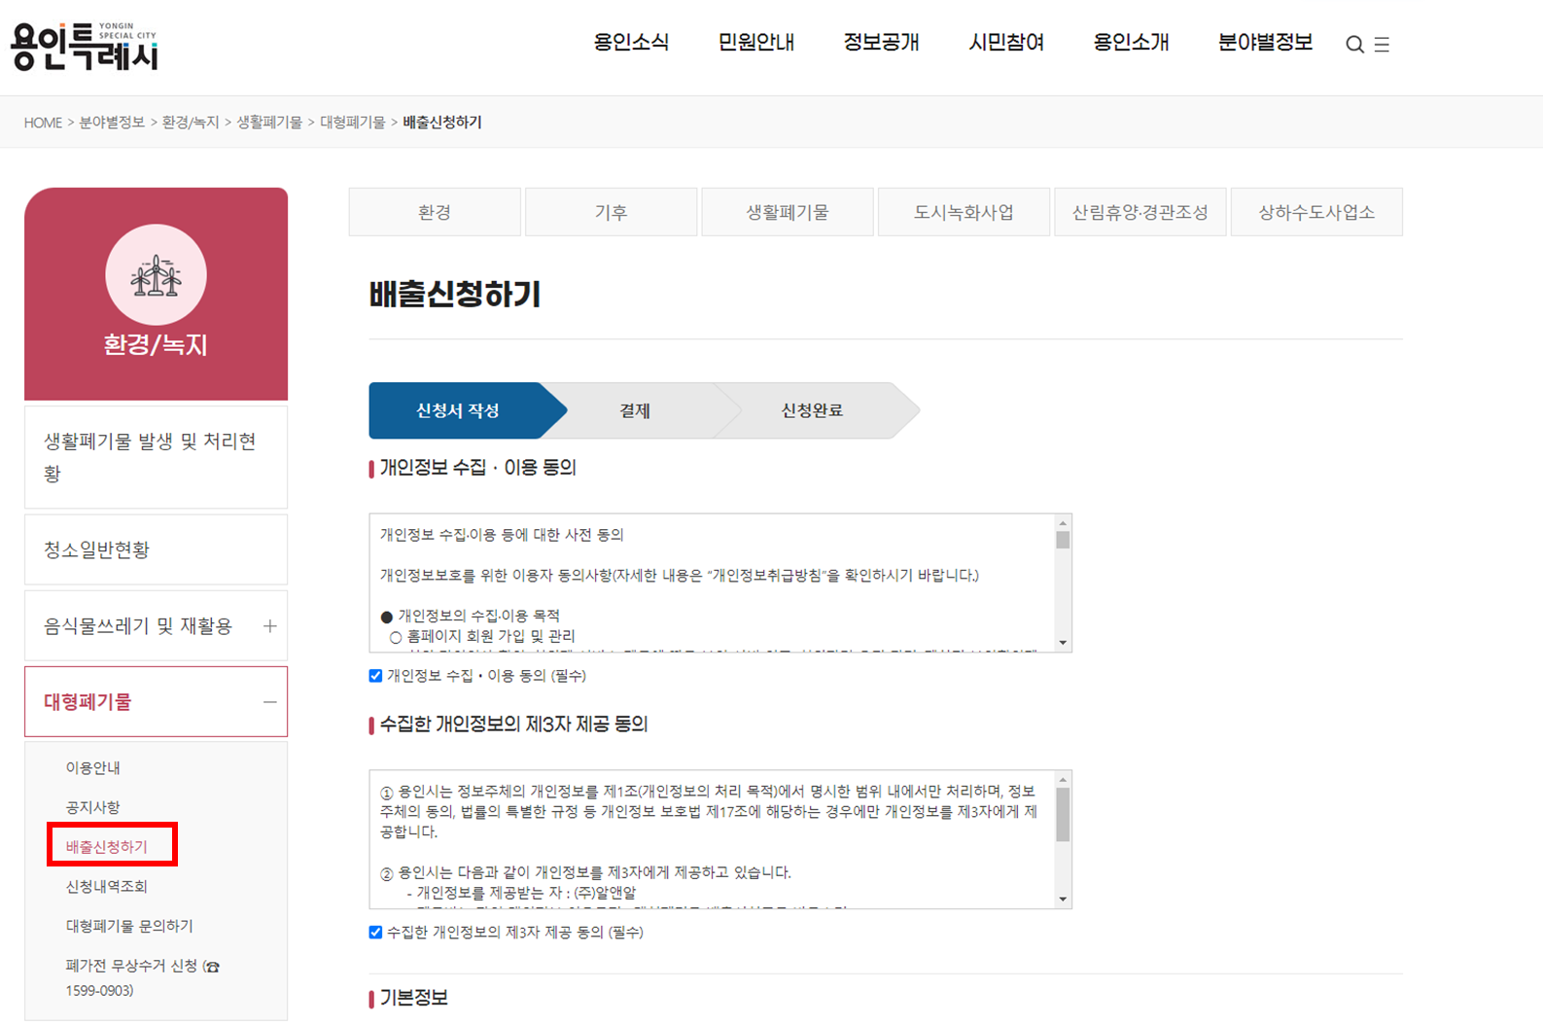Open 정보공개 top menu

882,43
